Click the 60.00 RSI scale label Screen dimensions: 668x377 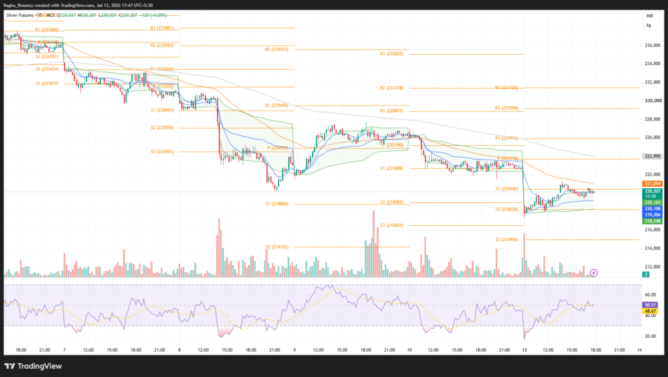coord(650,294)
